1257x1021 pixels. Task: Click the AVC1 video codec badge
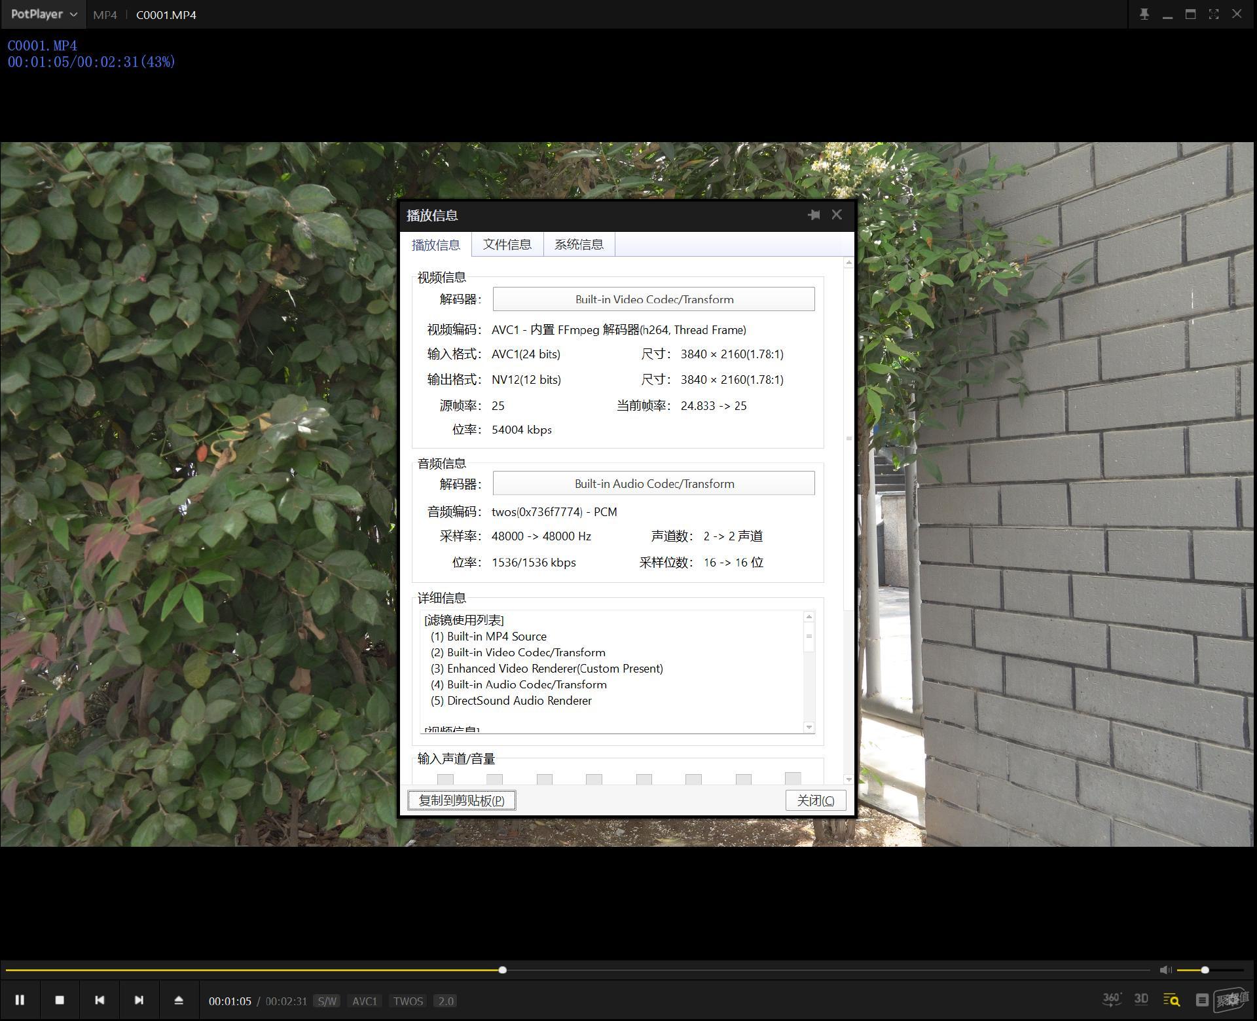(365, 1001)
